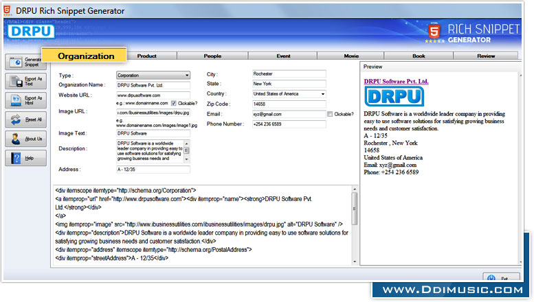534x302 pixels.
Task: Open the Type dropdown showing Corporation
Action: click(x=153, y=75)
